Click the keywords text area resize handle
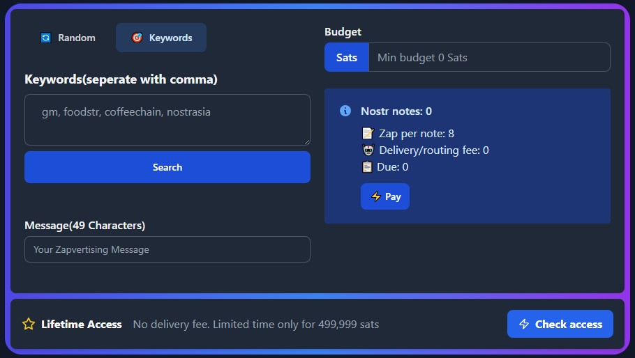Screen dimensions: 635x358 tap(306, 141)
